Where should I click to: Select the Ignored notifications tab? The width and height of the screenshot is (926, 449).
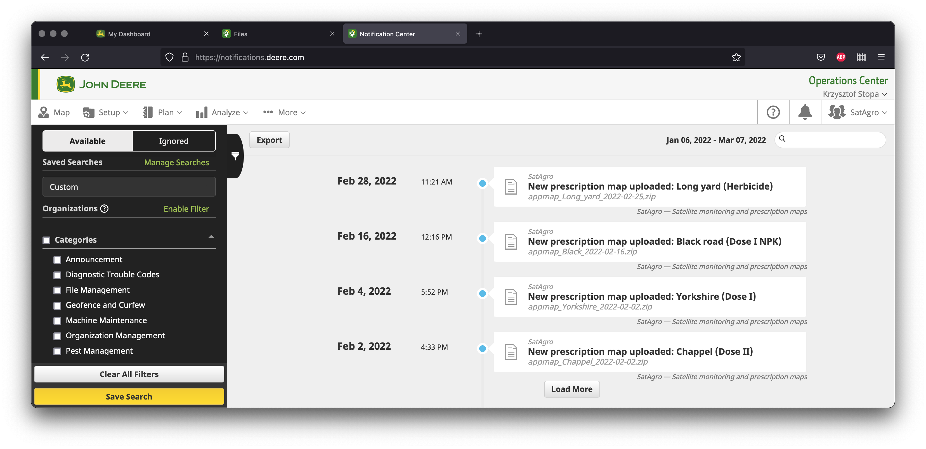tap(174, 141)
